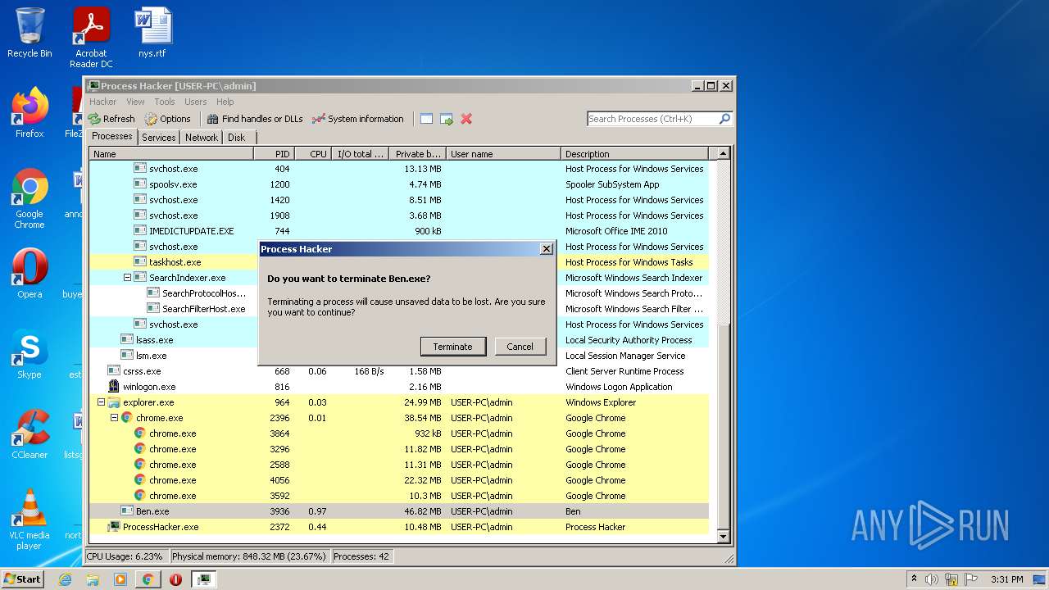This screenshot has width=1049, height=590.
Task: Open the Options toolbar button
Action: (168, 119)
